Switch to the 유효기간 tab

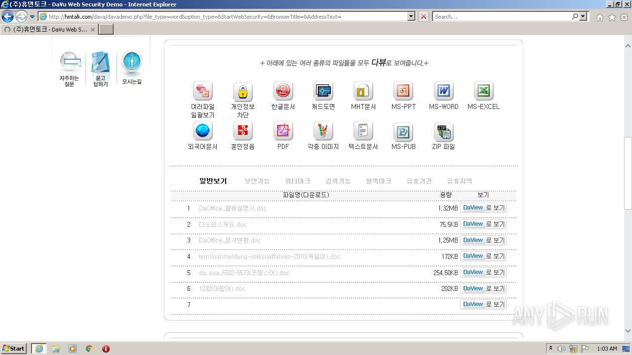(419, 181)
